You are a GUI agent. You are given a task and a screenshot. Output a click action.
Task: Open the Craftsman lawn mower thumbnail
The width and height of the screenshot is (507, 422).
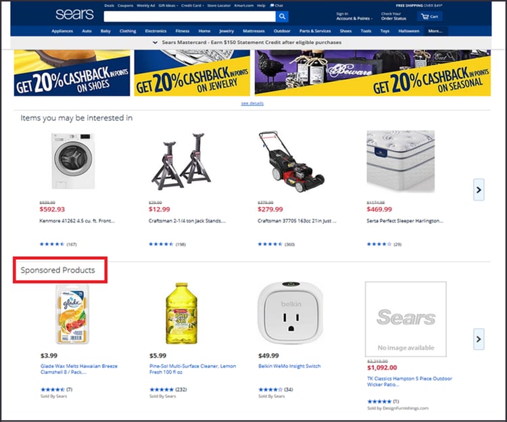(291, 162)
